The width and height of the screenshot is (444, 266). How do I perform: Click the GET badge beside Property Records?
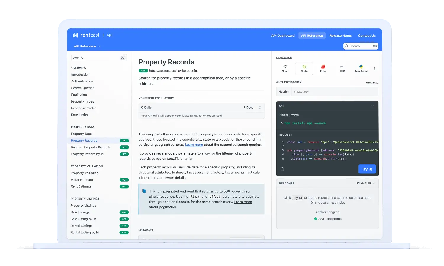point(124,141)
